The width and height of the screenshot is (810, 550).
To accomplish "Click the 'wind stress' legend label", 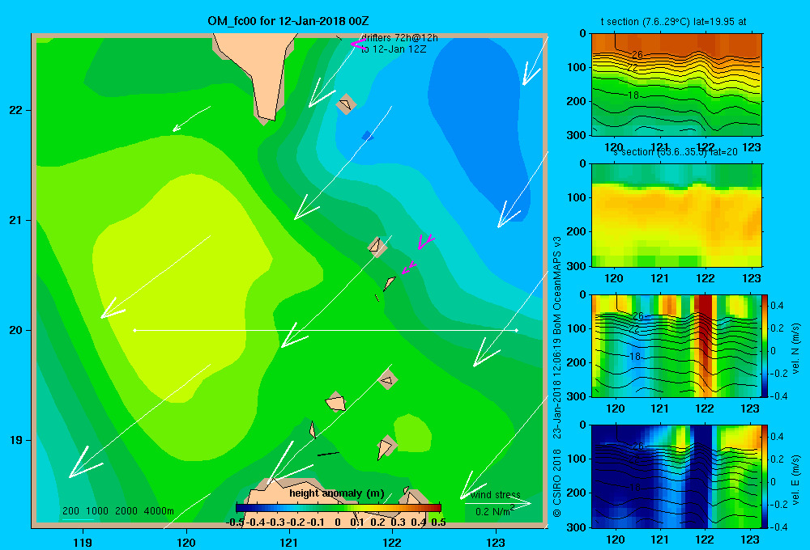I will point(496,495).
